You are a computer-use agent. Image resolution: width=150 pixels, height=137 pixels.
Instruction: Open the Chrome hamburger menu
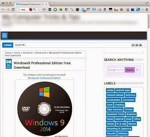[x=147, y=9]
